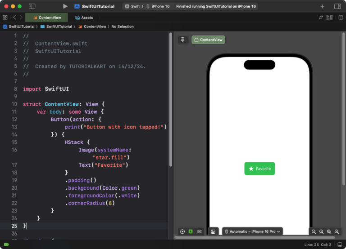Tap the green Favorite button in preview
Image resolution: width=346 pixels, height=249 pixels.
[x=259, y=169]
